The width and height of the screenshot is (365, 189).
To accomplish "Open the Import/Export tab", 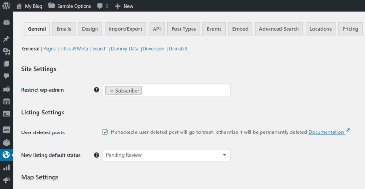I will (125, 29).
